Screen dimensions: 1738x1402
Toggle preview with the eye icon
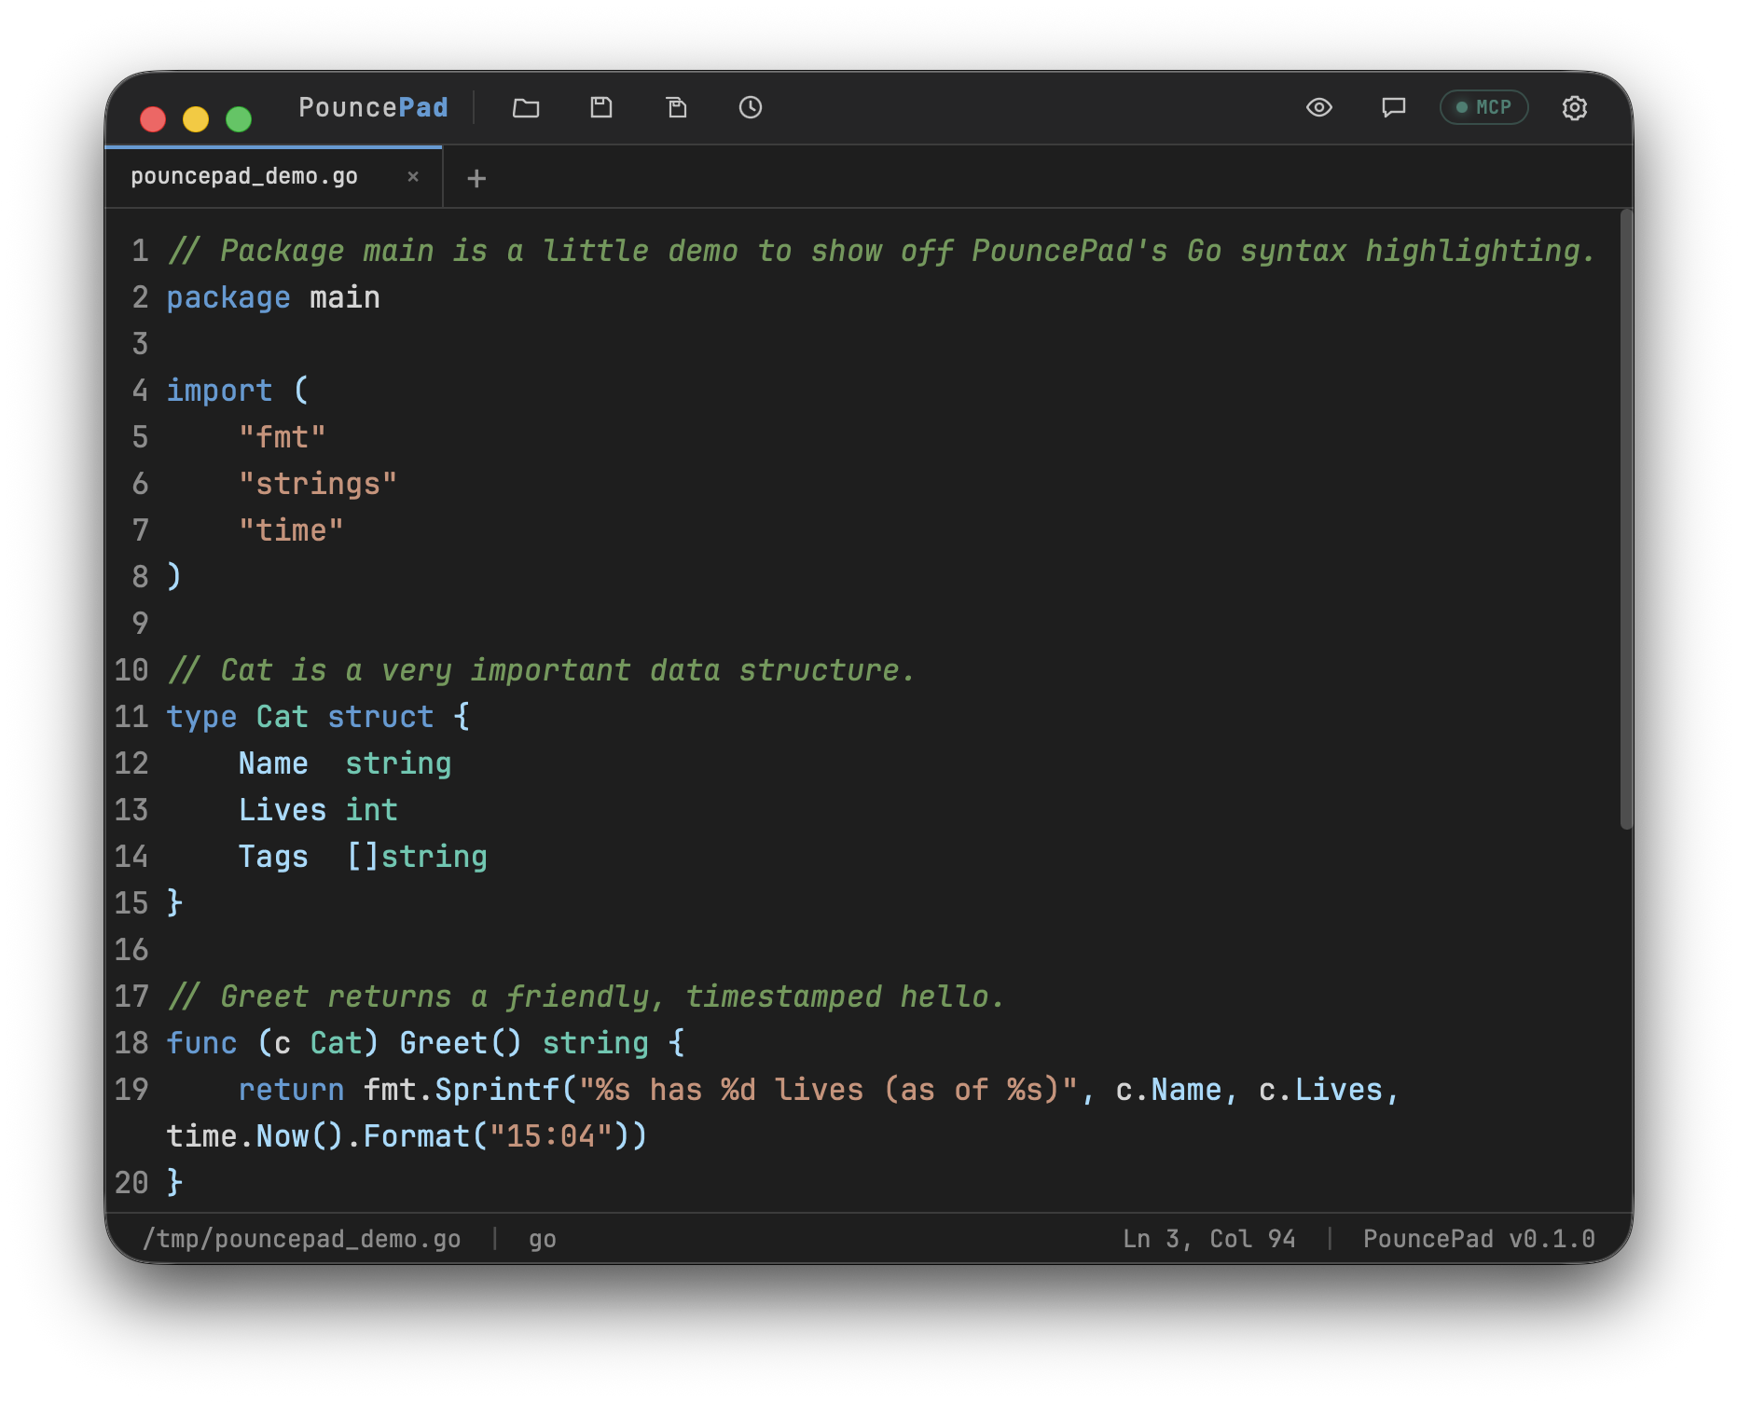(1318, 108)
